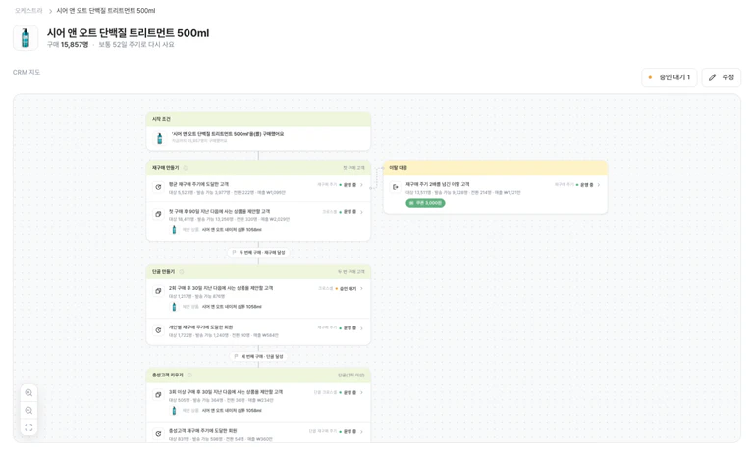The height and width of the screenshot is (451, 754).
Task: Fit the CRM map to screen
Action: (28, 427)
